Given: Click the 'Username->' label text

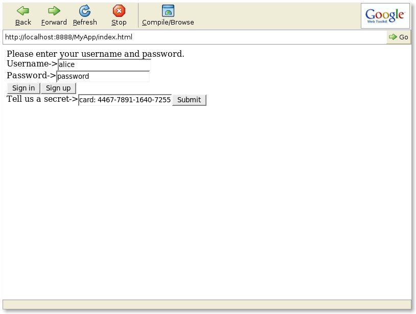Looking at the screenshot, I should click(x=32, y=64).
